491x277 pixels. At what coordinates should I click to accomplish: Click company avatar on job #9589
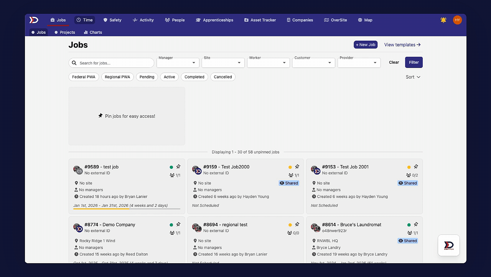pos(78,170)
